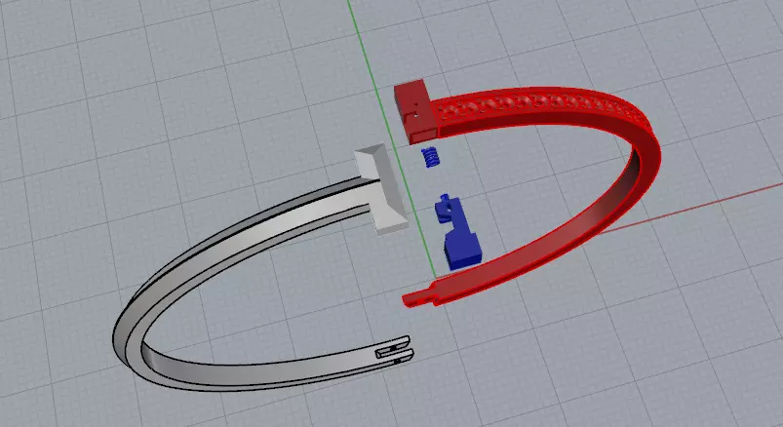Select the red rectangular clasp block
The width and height of the screenshot is (783, 427).
click(415, 111)
